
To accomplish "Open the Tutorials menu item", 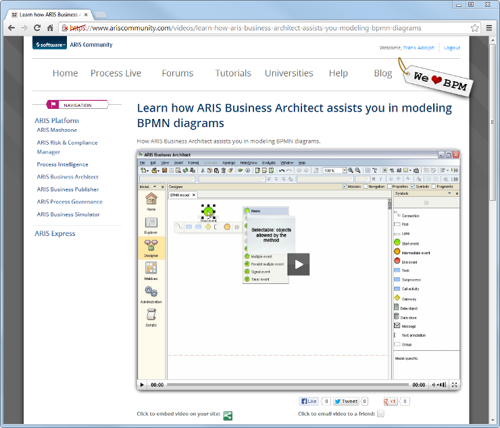I will (233, 73).
